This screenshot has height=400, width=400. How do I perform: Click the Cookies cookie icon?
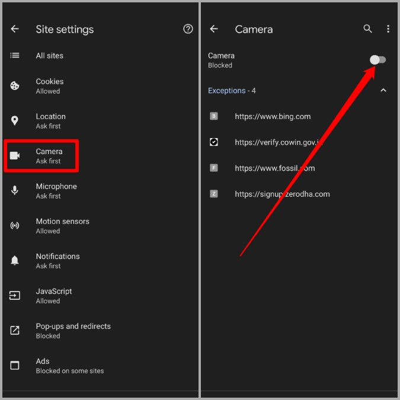tap(15, 86)
